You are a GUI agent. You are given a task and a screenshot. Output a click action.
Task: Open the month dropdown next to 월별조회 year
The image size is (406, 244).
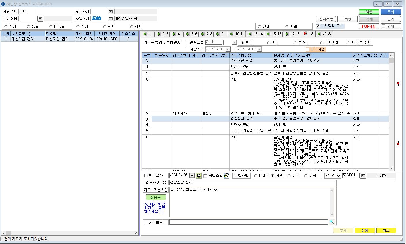pyautogui.click(x=234, y=42)
